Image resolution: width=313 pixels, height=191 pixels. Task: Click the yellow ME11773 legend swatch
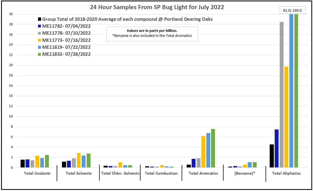[x=40, y=40]
